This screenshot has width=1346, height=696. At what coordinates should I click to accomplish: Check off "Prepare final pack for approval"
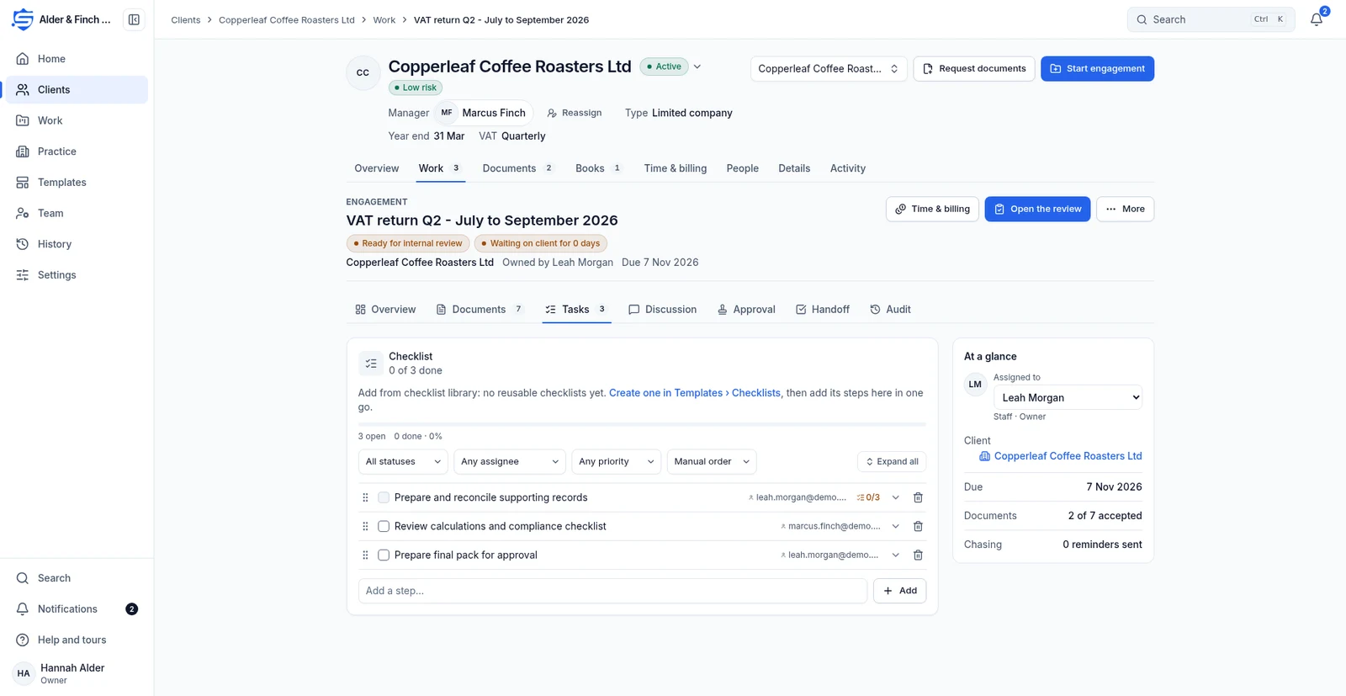point(384,555)
